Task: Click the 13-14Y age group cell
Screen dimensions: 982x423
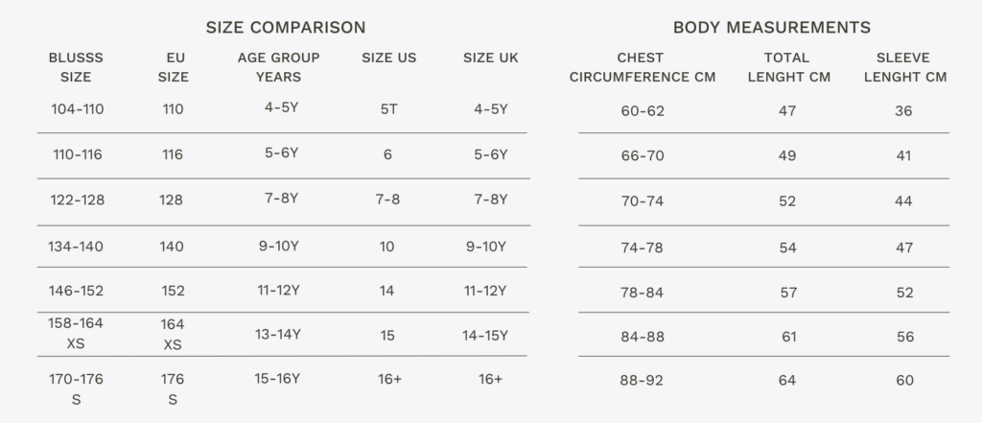Action: point(280,335)
